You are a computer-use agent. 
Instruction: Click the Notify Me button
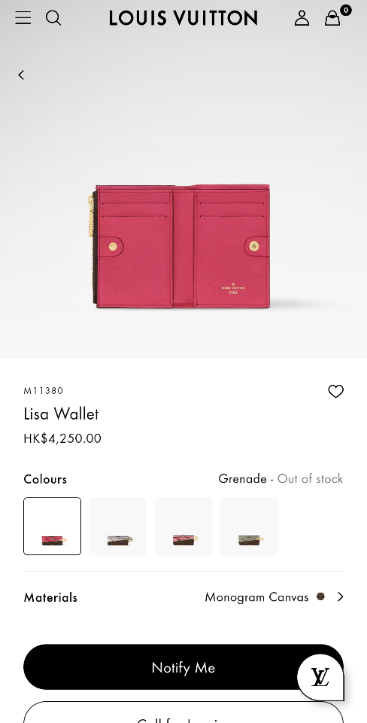pyautogui.click(x=183, y=667)
